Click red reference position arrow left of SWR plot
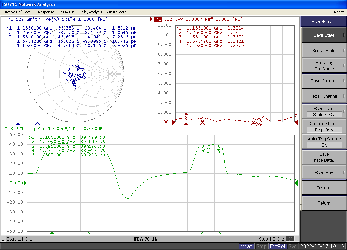Image resolution: width=347 pixels, height=250 pixels. click(x=174, y=122)
